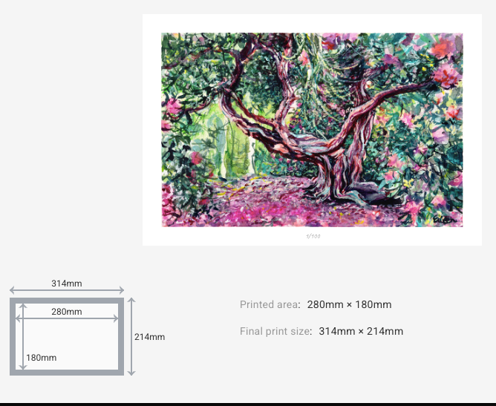Screen dimensions: 496x406
Task: Click the 280mm × 180mm value text
Action: (349, 305)
